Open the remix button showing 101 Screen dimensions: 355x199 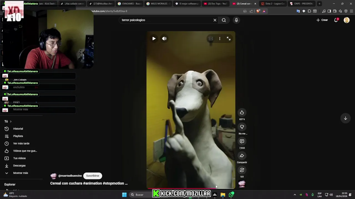(x=242, y=170)
